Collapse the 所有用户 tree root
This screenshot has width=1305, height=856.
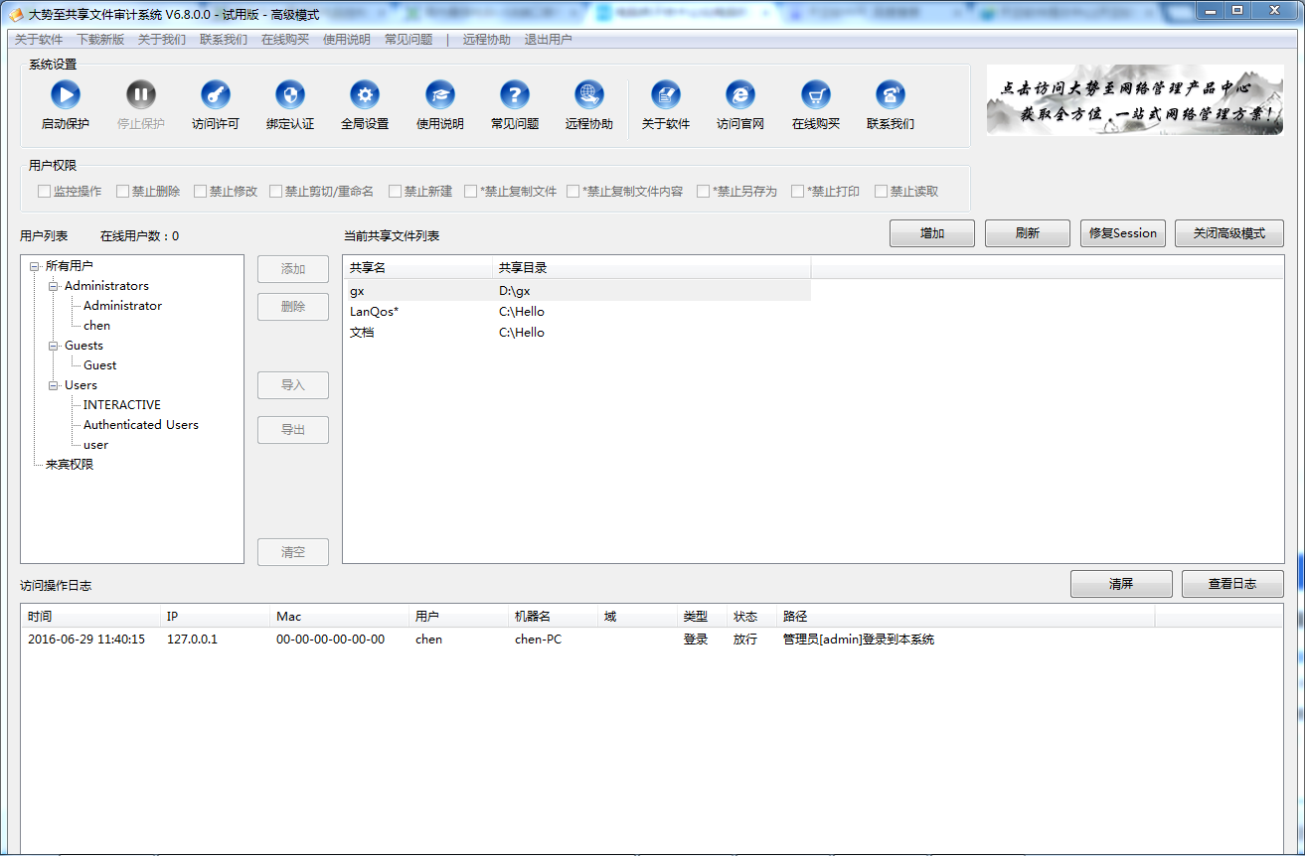coord(35,266)
